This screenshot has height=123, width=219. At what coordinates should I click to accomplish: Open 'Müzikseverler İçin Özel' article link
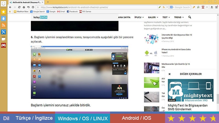[x=175, y=65]
